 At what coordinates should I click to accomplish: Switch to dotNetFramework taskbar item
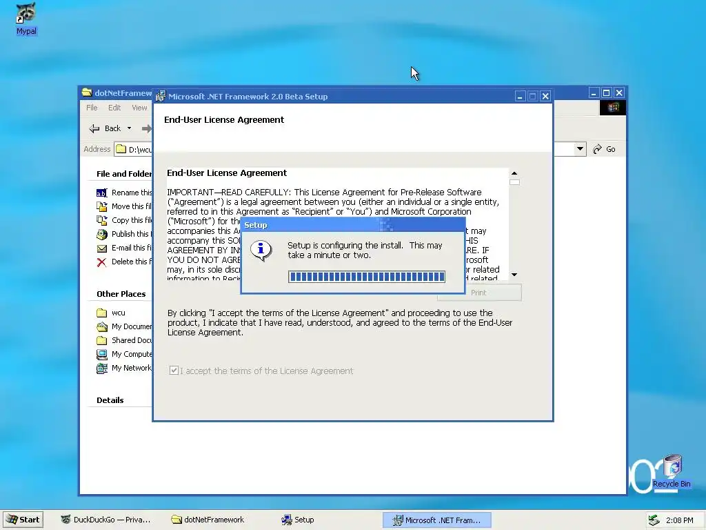pyautogui.click(x=208, y=520)
